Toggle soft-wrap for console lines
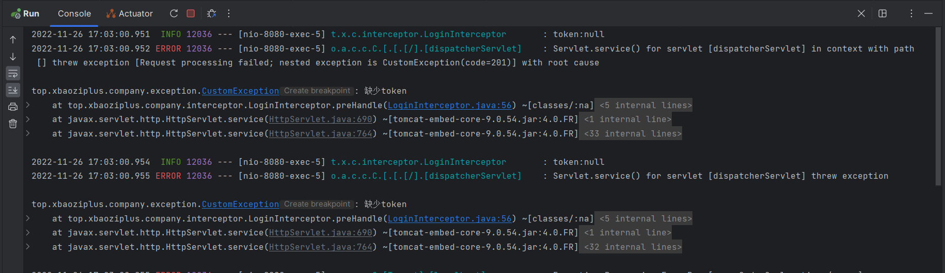 13,73
